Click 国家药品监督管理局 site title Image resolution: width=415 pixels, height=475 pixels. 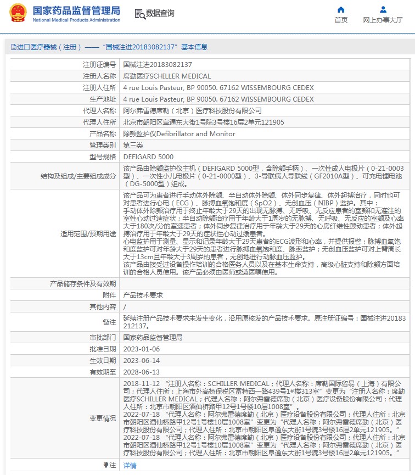(76, 10)
